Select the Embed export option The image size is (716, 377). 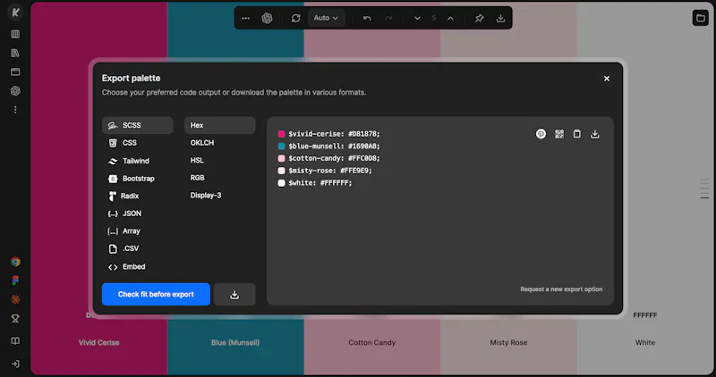tap(138, 267)
